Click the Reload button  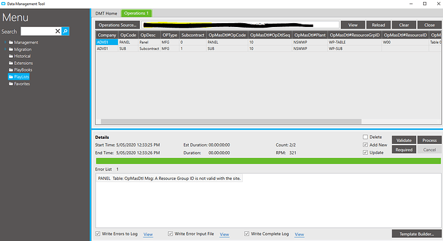(x=379, y=25)
